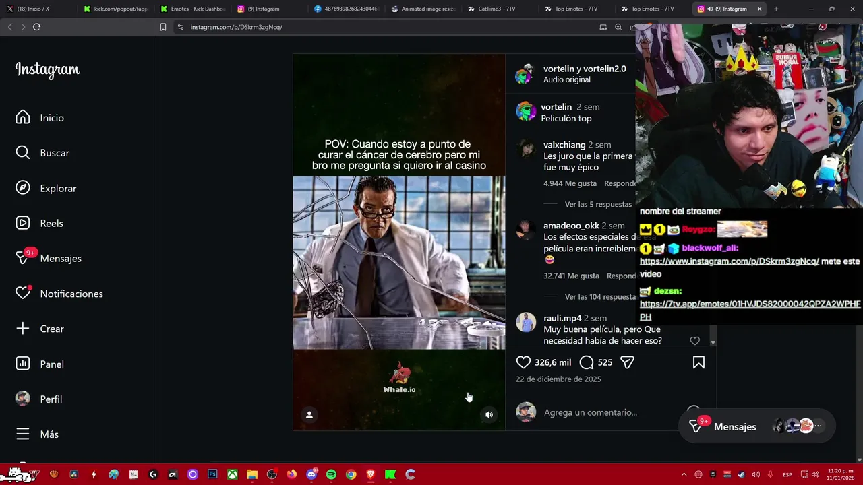The height and width of the screenshot is (485, 863).
Task: Save post with bookmark icon
Action: 698,362
